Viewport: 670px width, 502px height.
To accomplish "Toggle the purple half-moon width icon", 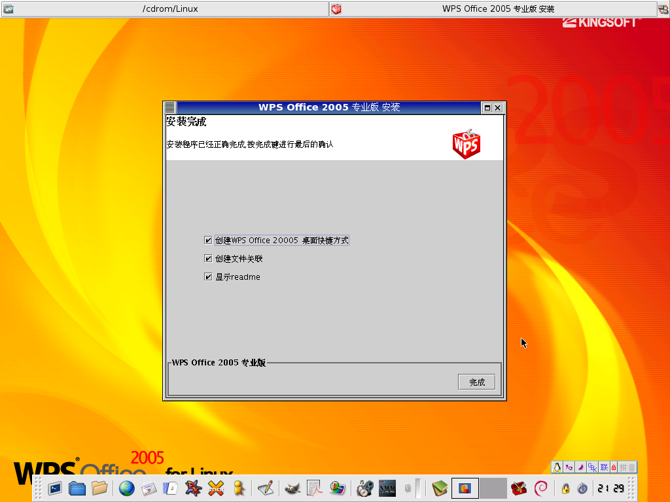I will tap(580, 467).
